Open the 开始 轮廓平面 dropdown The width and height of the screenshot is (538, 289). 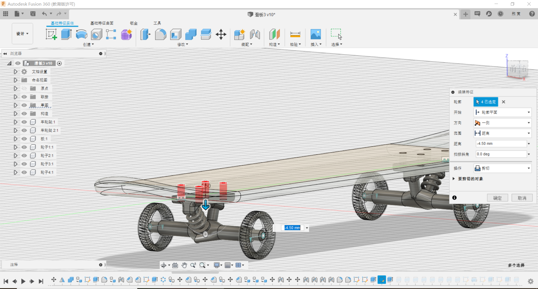503,112
